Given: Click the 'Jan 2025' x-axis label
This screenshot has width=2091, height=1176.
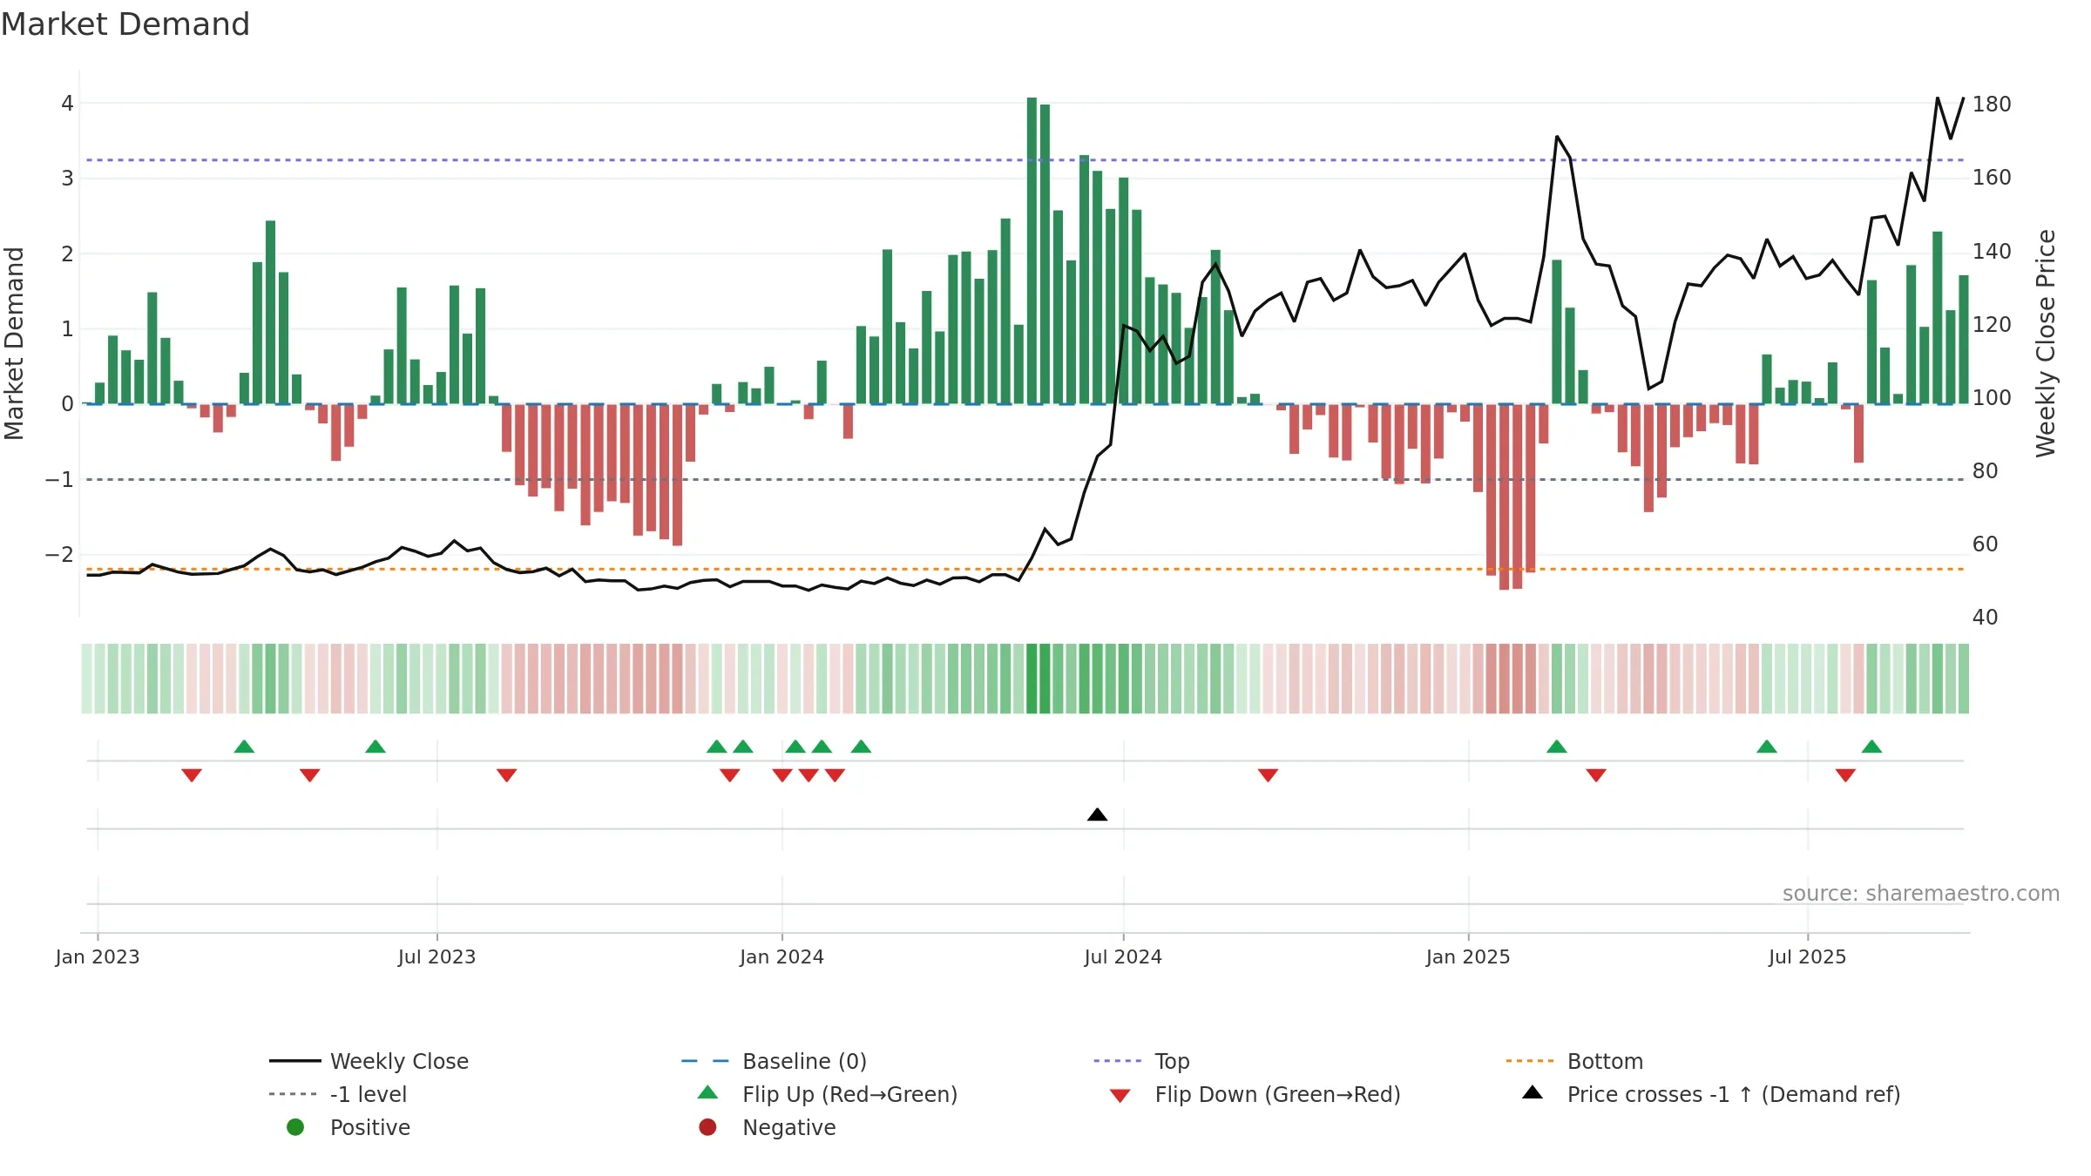Looking at the screenshot, I should click(1468, 956).
